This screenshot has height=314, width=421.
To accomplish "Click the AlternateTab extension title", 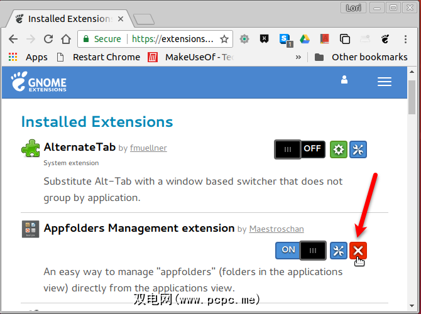I will 79,147.
